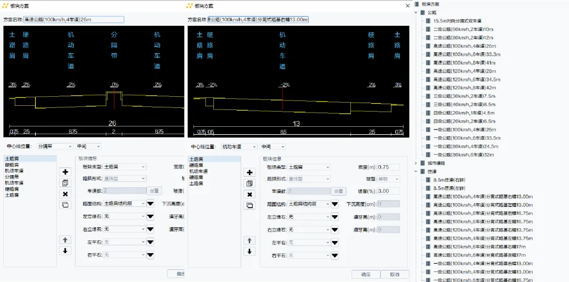The width and height of the screenshot is (569, 282).
Task: Click black triangle beside 右立缘石 in 26m dialog
Action: point(150,229)
